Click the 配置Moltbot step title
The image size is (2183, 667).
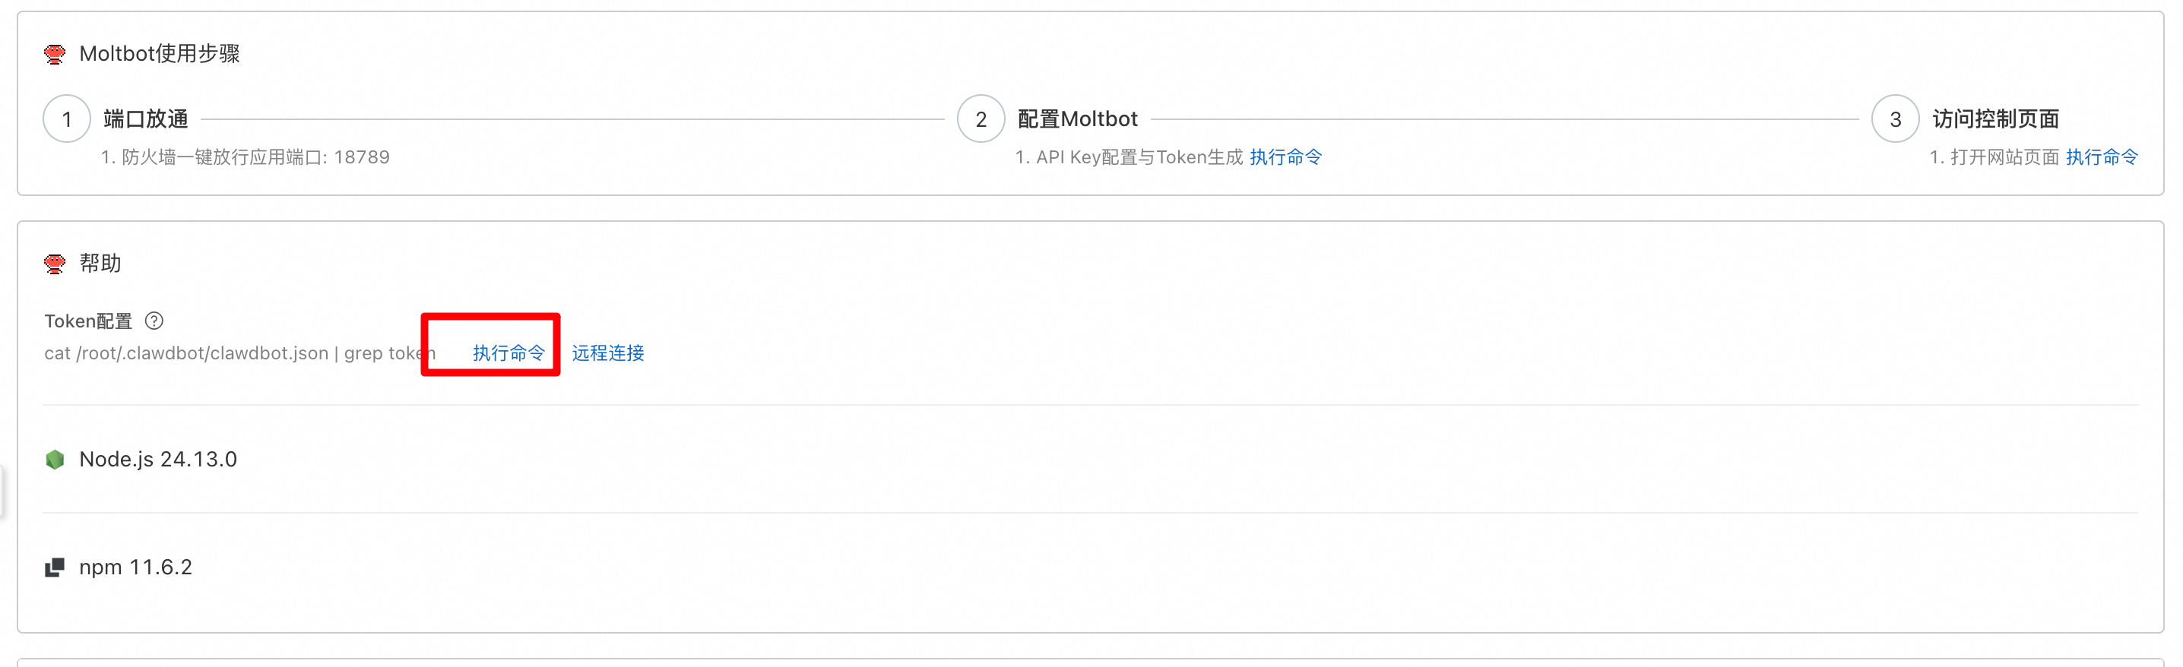[1077, 119]
